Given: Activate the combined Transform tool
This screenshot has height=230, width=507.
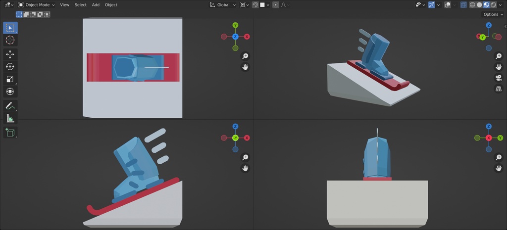Looking at the screenshot, I should pyautogui.click(x=10, y=92).
